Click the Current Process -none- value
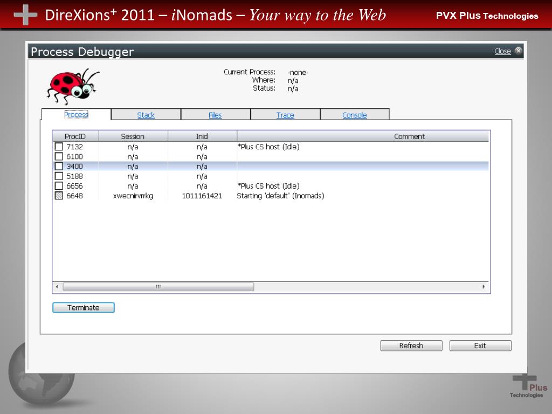 [298, 73]
